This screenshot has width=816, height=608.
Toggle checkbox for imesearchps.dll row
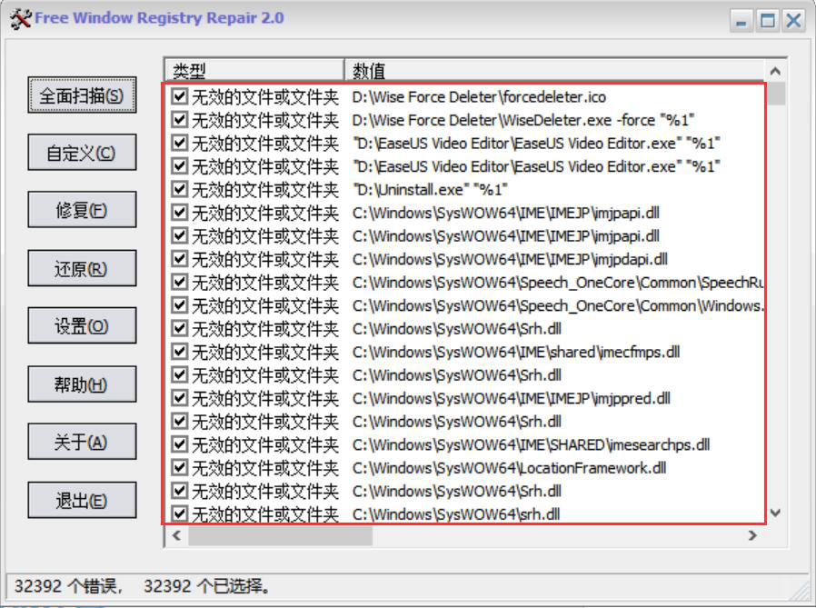point(180,444)
